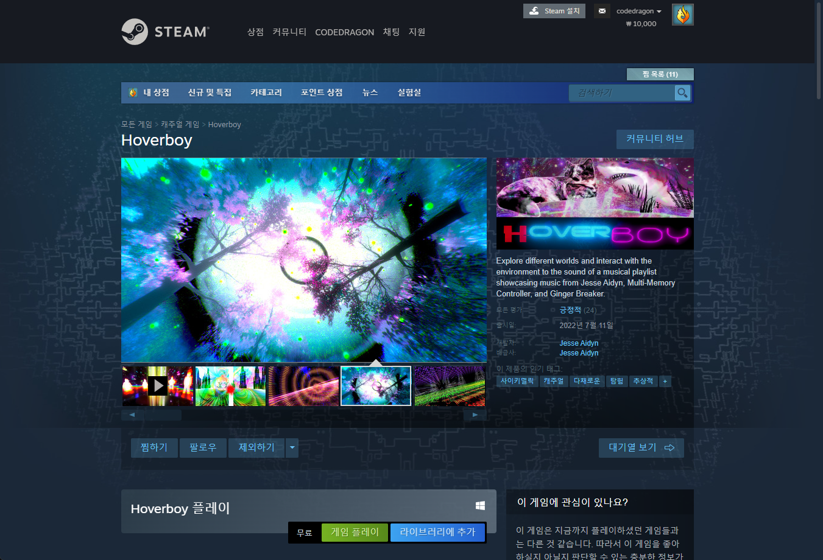
Task: Click the Steam 설치 download button
Action: (554, 11)
